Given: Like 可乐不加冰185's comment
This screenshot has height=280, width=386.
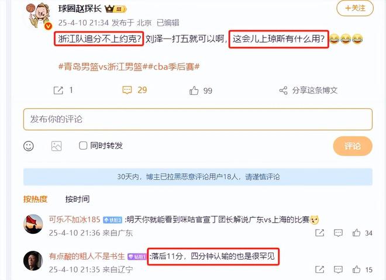Looking at the screenshot, I should [x=356, y=233].
